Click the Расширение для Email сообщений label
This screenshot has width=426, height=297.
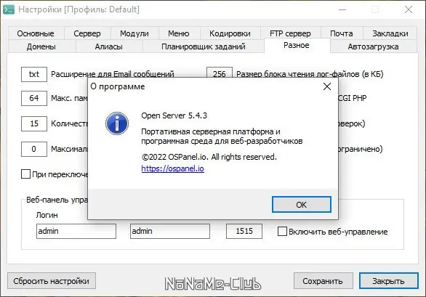113,74
